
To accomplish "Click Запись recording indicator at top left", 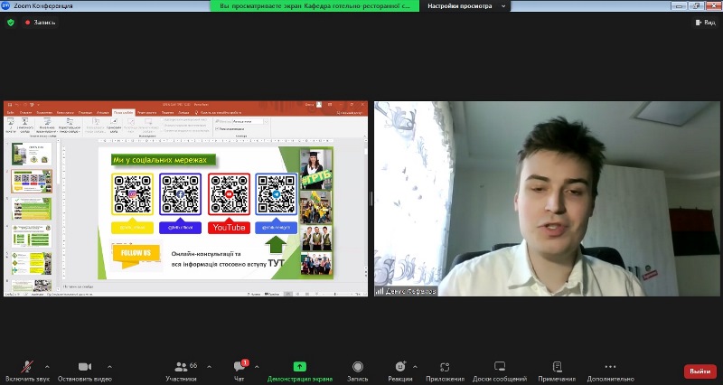I will click(41, 22).
